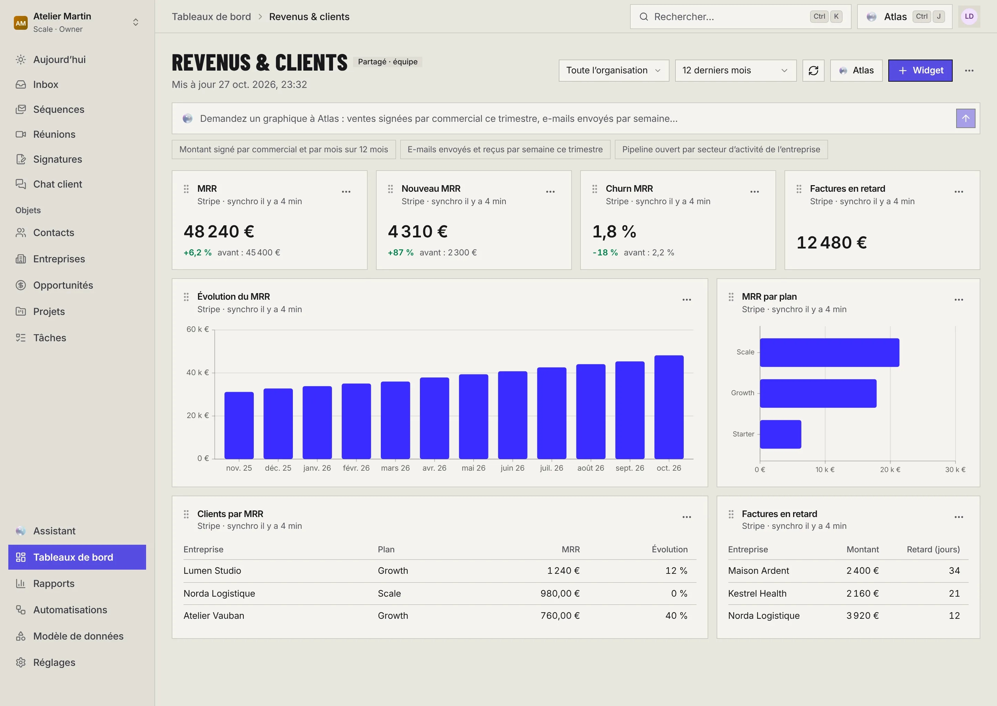Image resolution: width=997 pixels, height=706 pixels.
Task: Sort by the Retard (jours) column header
Action: (x=933, y=550)
